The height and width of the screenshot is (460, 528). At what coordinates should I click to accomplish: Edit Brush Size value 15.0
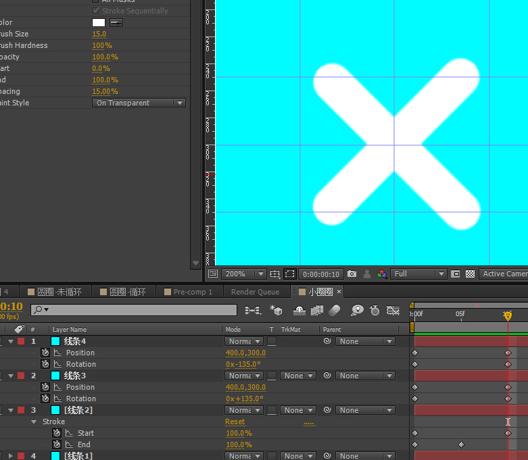coord(99,34)
